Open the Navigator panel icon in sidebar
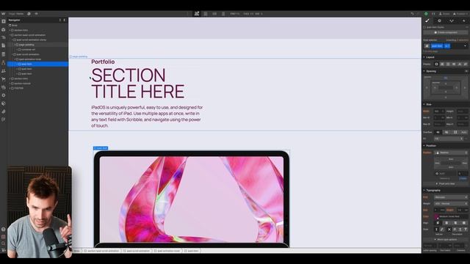The height and width of the screenshot is (264, 470). (x=3, y=37)
